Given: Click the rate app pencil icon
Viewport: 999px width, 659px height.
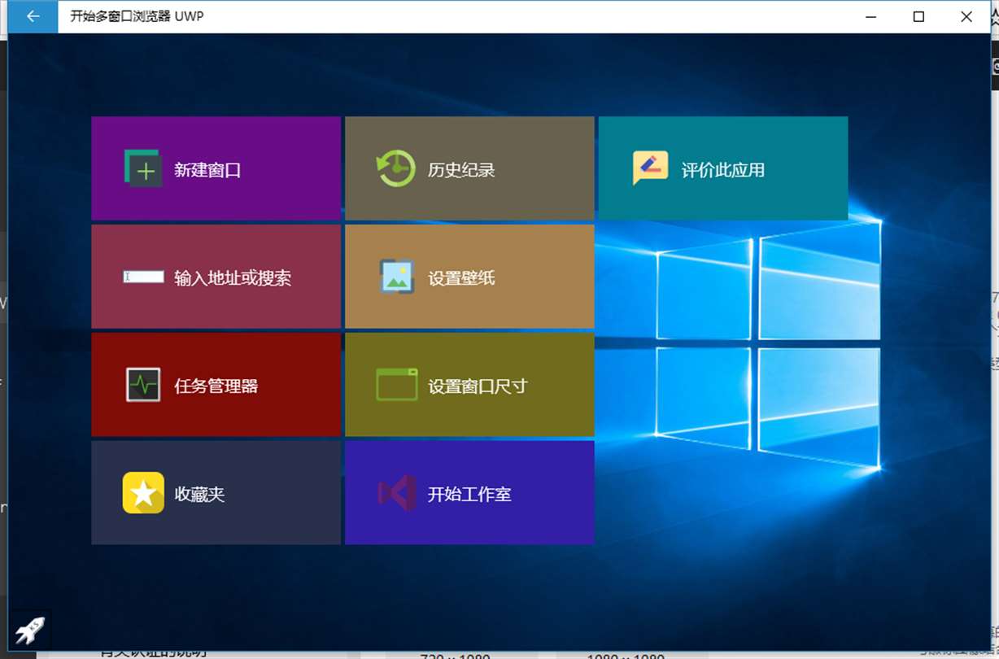Looking at the screenshot, I should click(650, 168).
